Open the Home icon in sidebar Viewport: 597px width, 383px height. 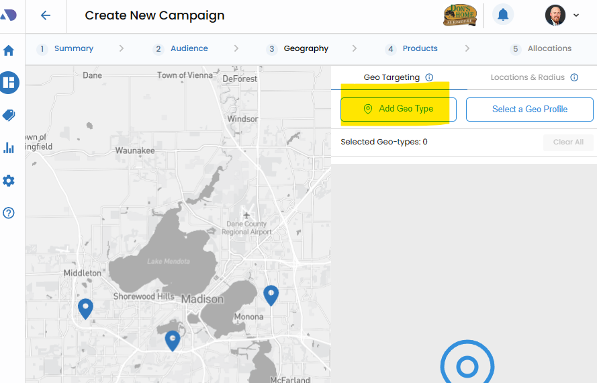pyautogui.click(x=9, y=50)
